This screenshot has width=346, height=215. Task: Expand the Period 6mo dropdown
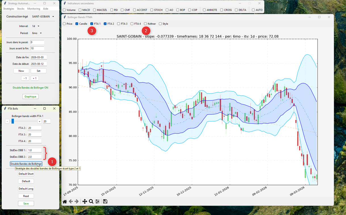(37, 33)
